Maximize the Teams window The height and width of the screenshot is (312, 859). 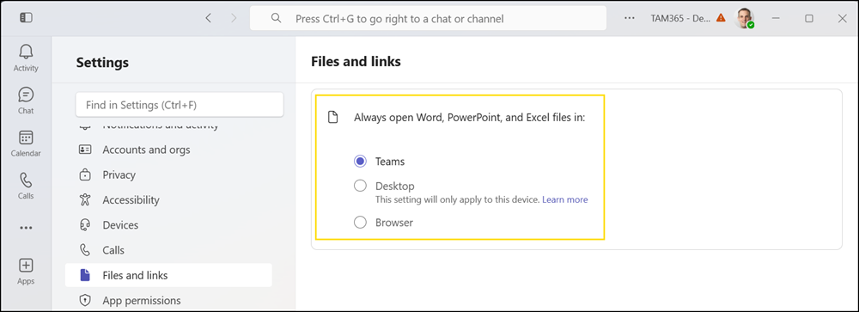[809, 18]
